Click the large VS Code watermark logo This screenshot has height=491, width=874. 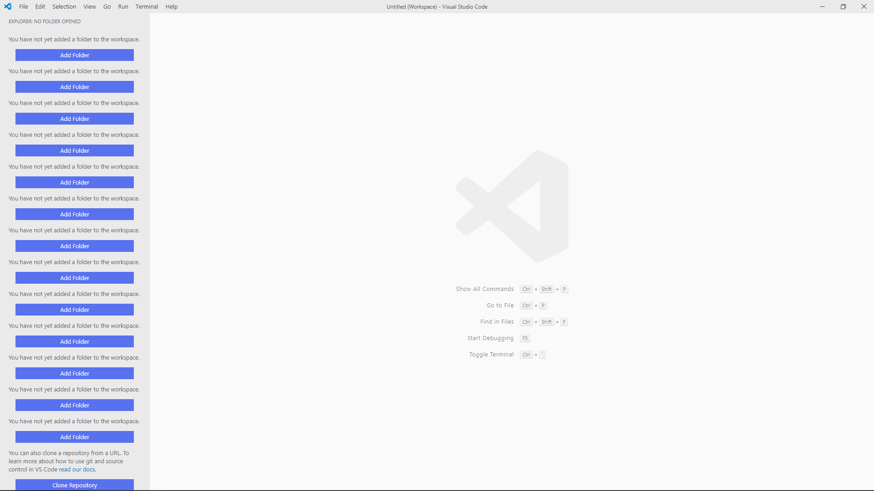[512, 206]
